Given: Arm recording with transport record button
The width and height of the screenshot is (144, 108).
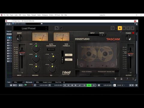Looking at the screenshot, I should pyautogui.click(x=94, y=85).
